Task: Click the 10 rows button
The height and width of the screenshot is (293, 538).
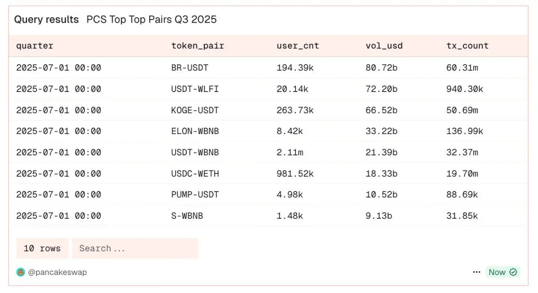Action: (x=42, y=248)
